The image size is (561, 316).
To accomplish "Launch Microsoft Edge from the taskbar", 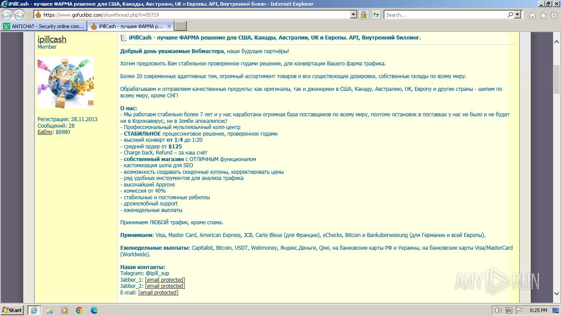I will point(94,310).
